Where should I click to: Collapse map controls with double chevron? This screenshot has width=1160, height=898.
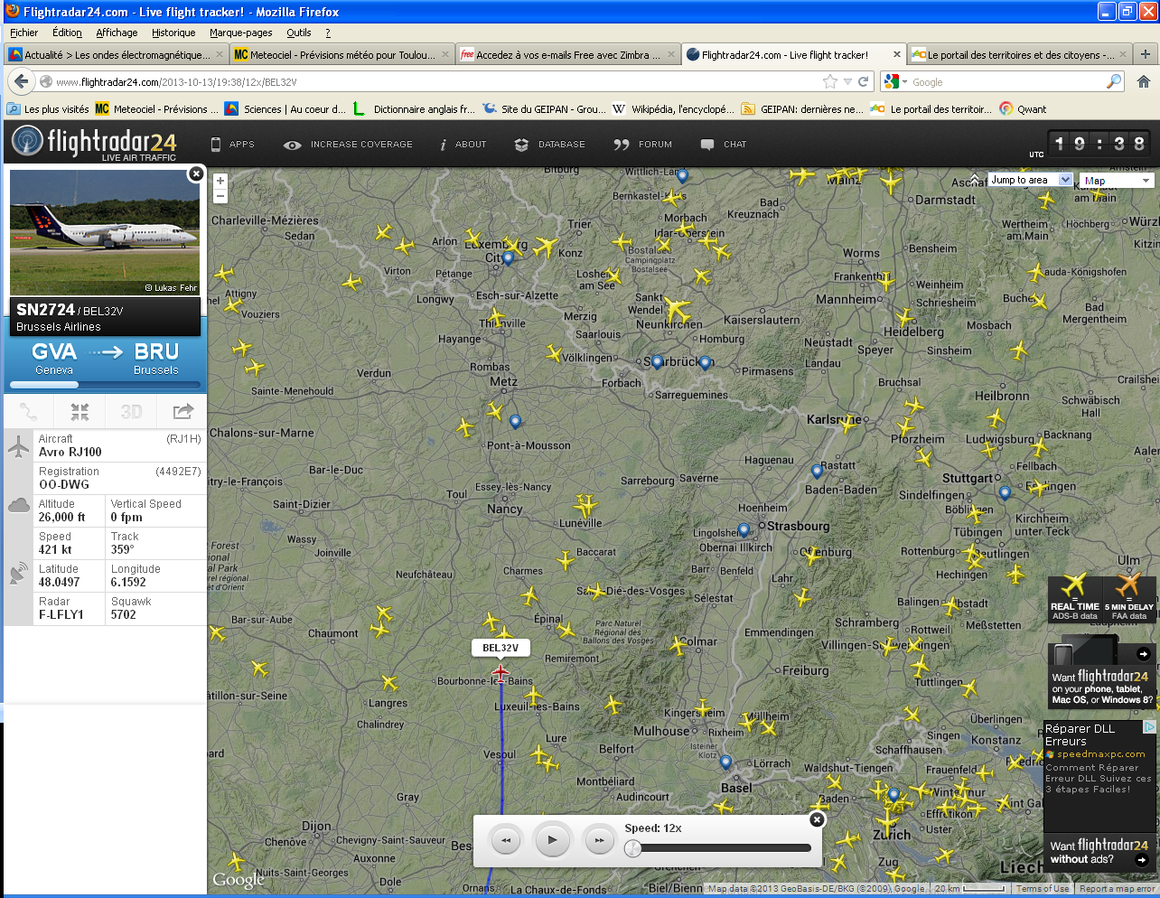974,179
